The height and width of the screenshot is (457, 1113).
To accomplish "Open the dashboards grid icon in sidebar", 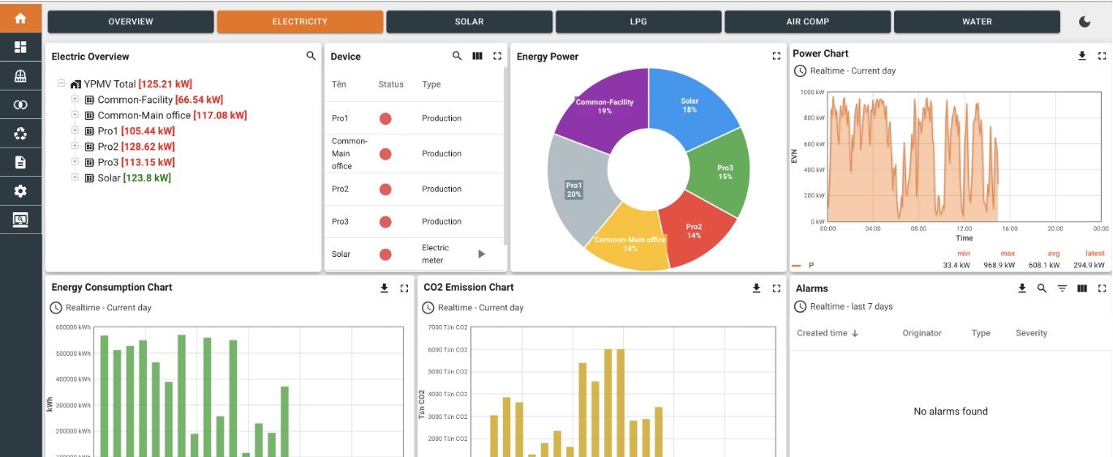I will (20, 47).
